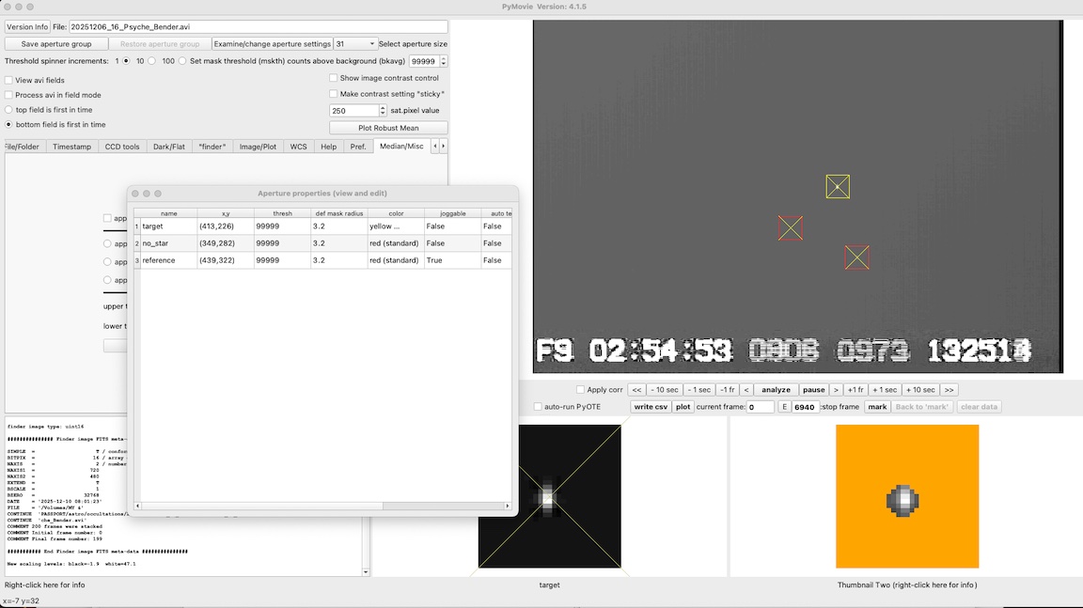
Task: Click the Save aperture group button
Action: pos(55,44)
